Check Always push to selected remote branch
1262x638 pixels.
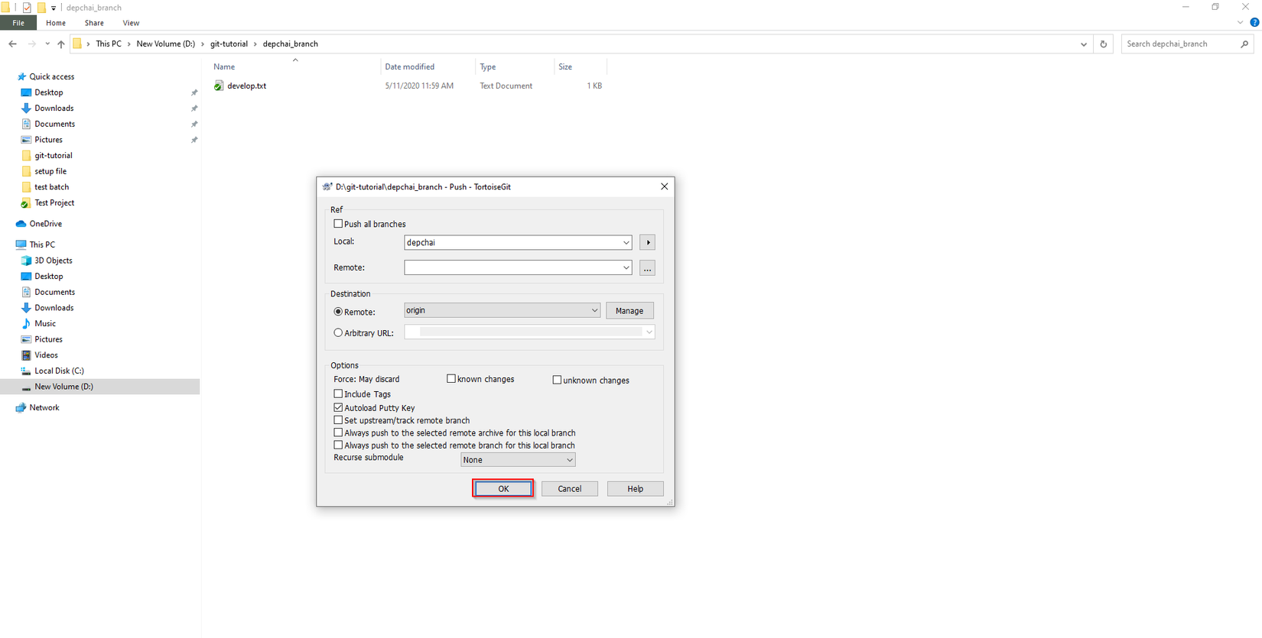[x=338, y=445]
